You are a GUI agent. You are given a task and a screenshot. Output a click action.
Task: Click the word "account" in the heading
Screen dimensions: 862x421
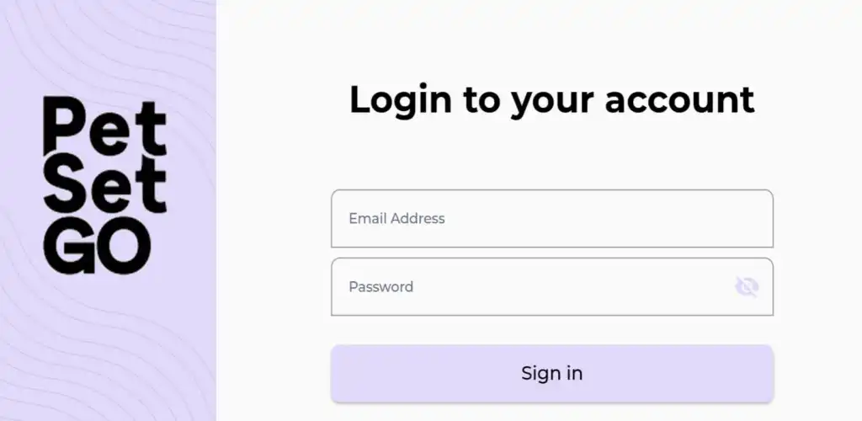(679, 101)
